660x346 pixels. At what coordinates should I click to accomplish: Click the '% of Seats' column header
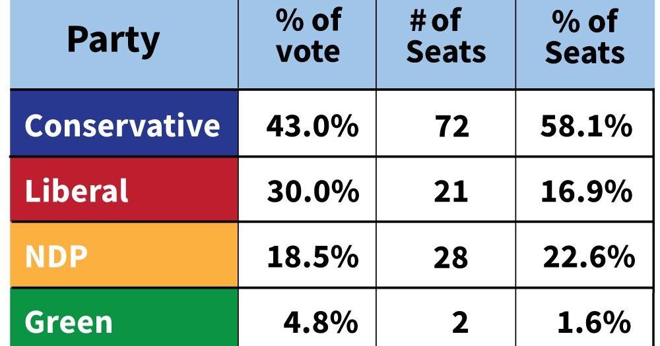point(585,44)
